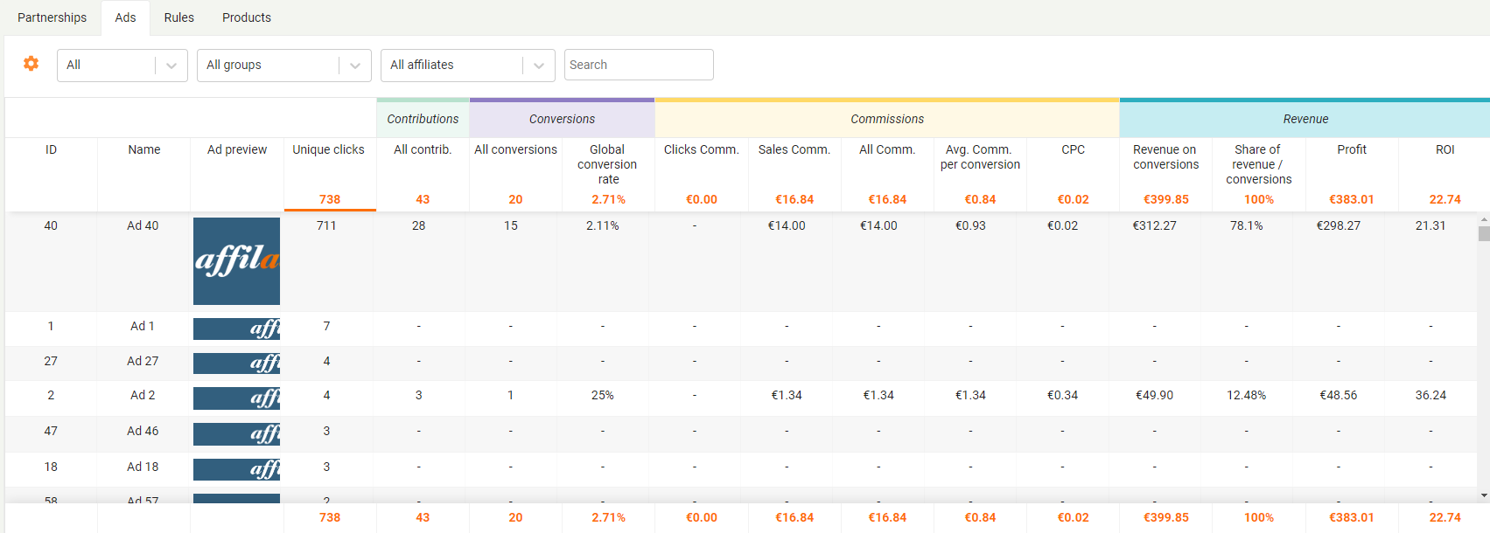
Task: Go to the Products tab
Action: [x=247, y=17]
